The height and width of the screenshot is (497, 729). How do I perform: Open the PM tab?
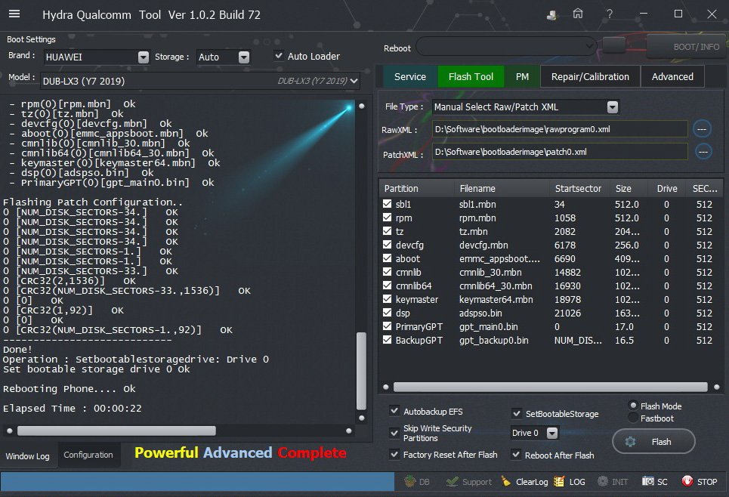pos(522,77)
